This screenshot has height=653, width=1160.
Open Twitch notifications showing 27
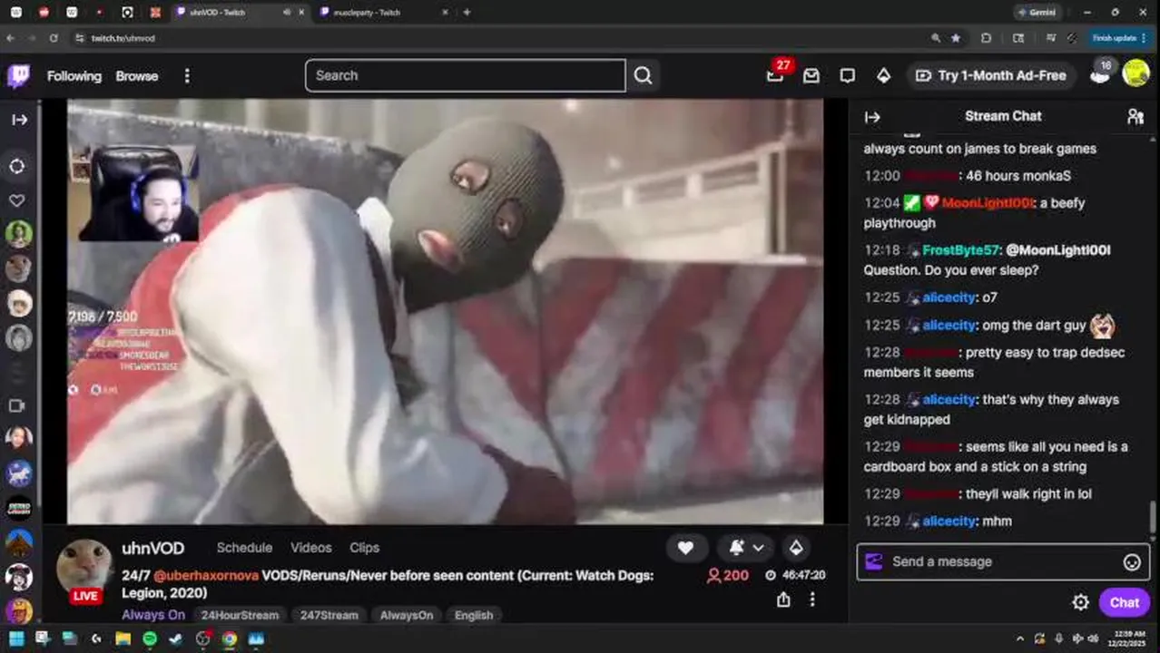pyautogui.click(x=775, y=75)
